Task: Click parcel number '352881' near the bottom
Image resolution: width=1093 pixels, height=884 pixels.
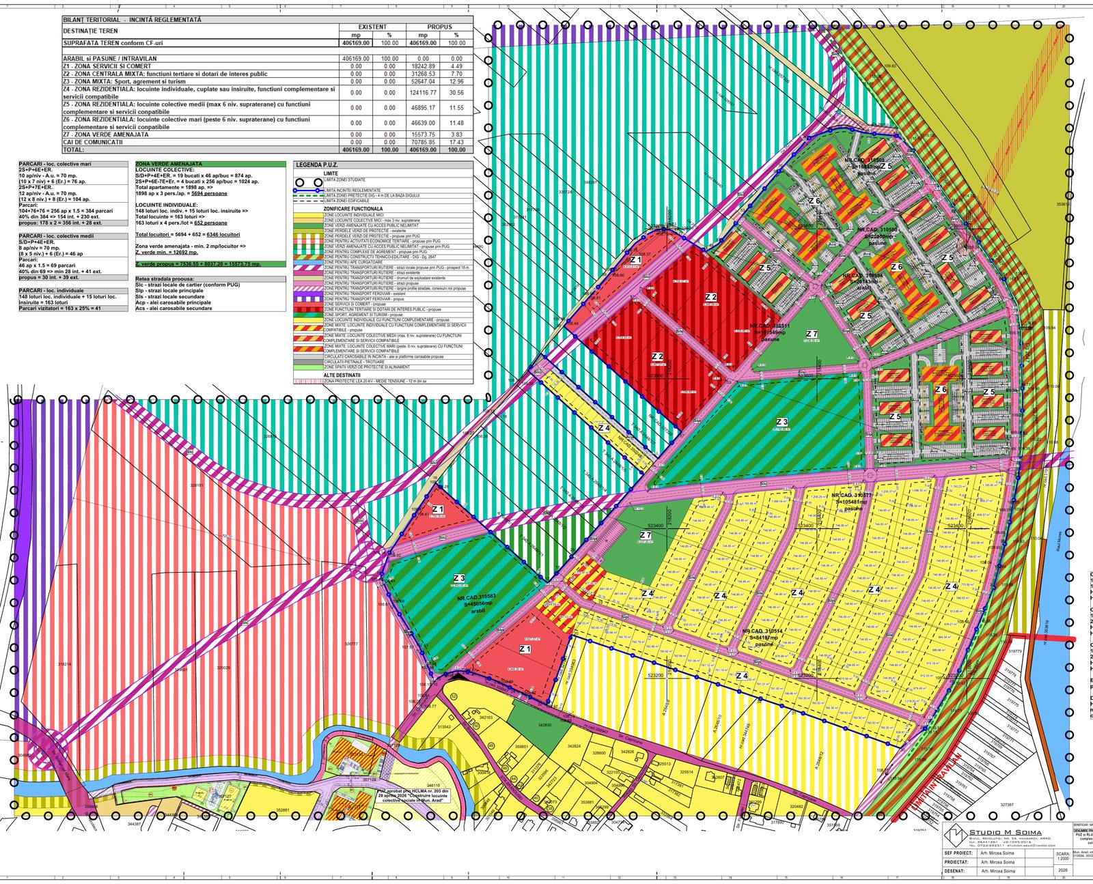Action: click(282, 810)
